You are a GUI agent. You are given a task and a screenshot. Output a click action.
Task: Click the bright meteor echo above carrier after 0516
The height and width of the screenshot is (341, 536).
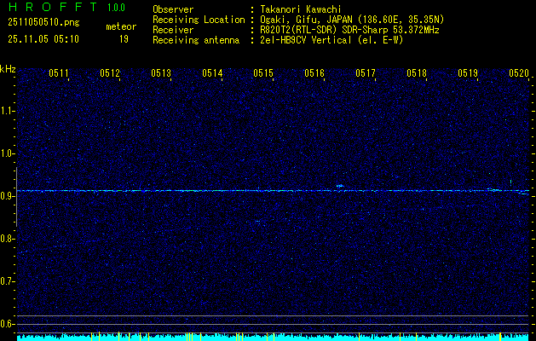point(339,186)
